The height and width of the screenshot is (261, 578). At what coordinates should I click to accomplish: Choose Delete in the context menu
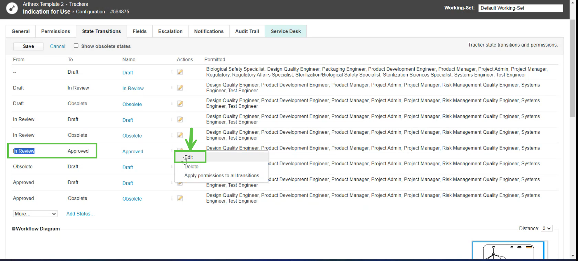tap(191, 167)
